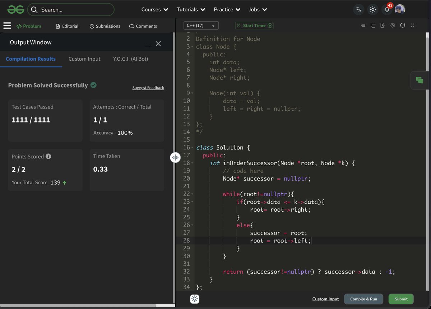Click the panel splitter handle icon
The width and height of the screenshot is (431, 309).
175,157
